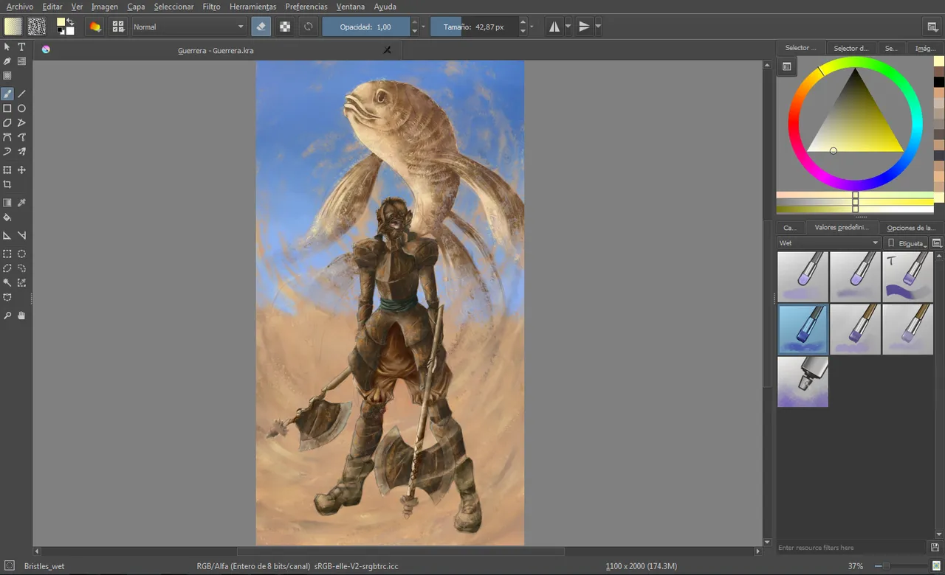Open the brush preset chooser grid
This screenshot has width=945, height=575.
tap(117, 27)
